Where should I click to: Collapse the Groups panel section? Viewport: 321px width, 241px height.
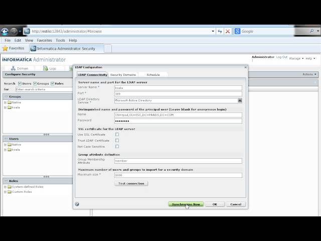(6, 96)
